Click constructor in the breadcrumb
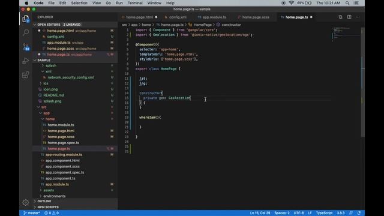Viewport: 384px width, 216px height. pyautogui.click(x=231, y=25)
